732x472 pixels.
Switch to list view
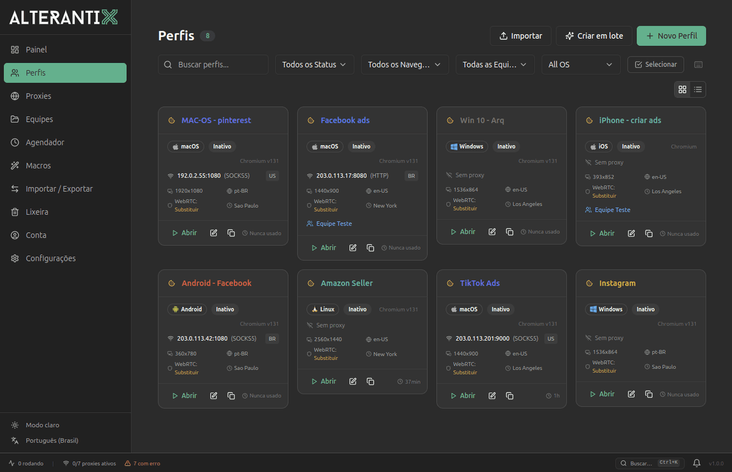698,90
